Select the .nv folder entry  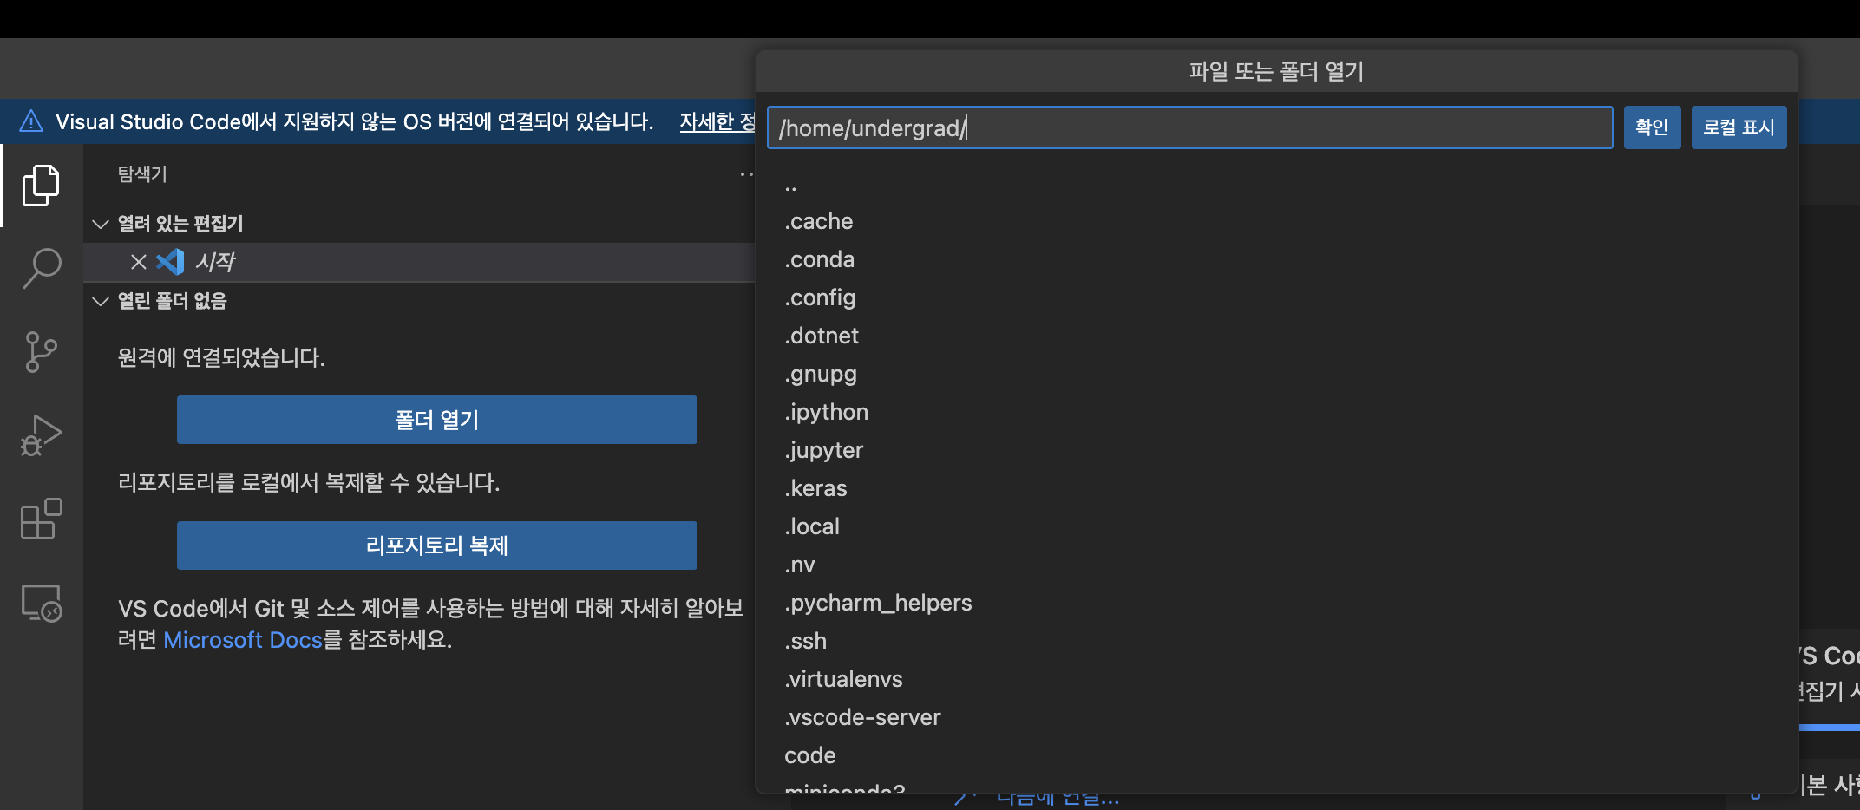tap(1276, 565)
